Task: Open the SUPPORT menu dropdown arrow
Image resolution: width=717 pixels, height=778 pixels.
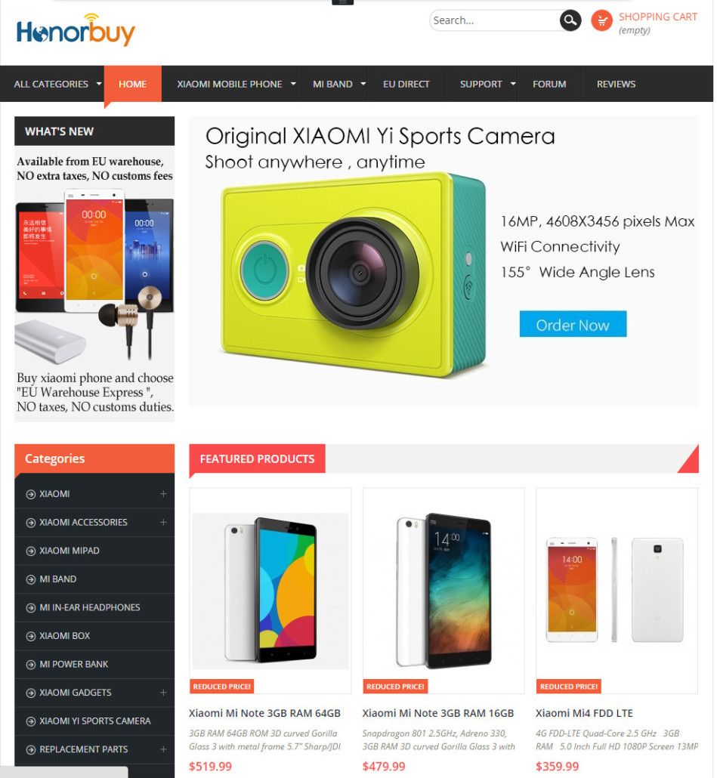Action: tap(513, 84)
